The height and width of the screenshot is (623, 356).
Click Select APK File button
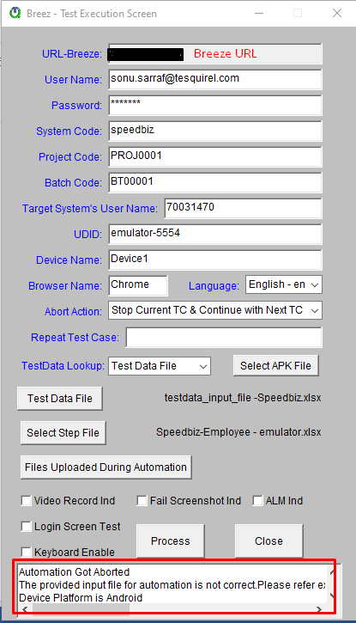click(276, 365)
